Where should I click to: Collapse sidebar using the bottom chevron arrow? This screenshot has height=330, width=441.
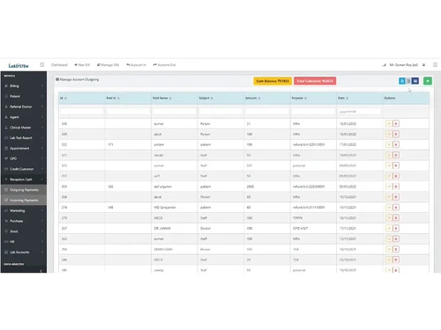(41, 271)
